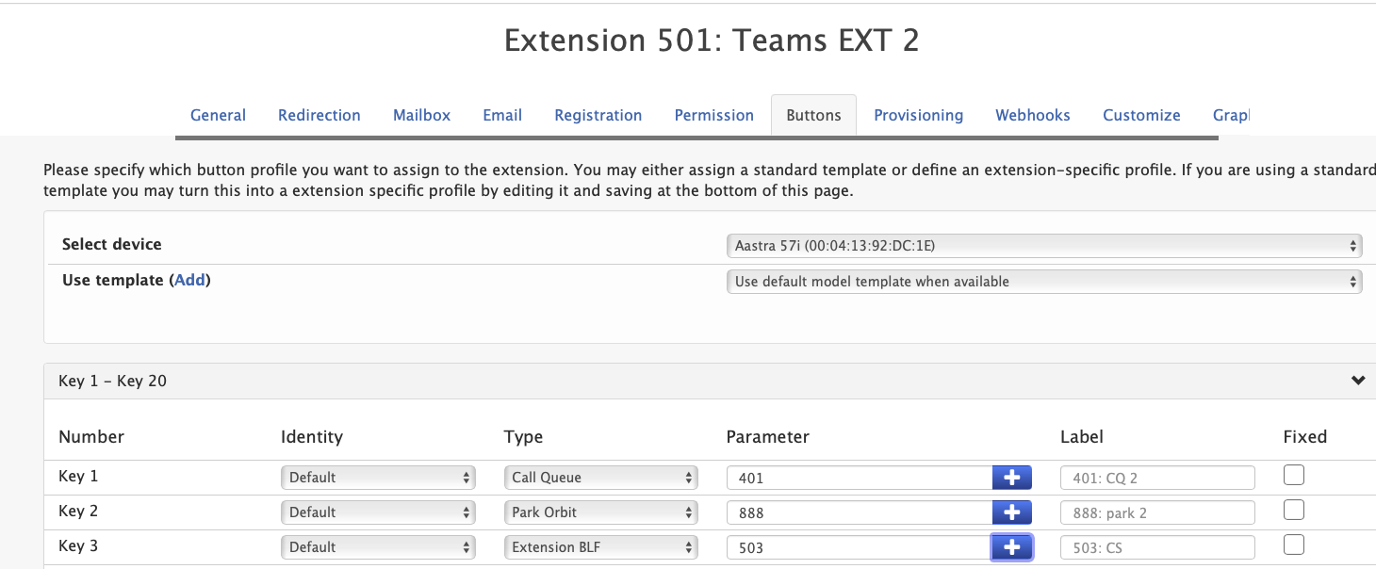Click the plus icon next to parameter 888
The height and width of the screenshot is (569, 1376).
coord(1011,512)
